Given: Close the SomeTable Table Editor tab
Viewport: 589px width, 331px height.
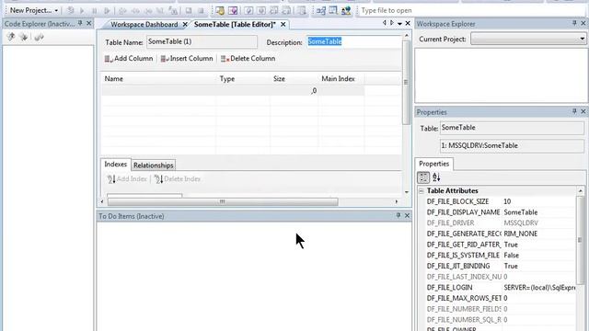Looking at the screenshot, I should [x=283, y=25].
